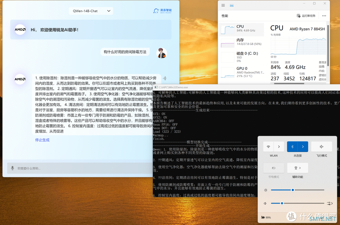Click the AMD avatar beside the assistant reply
The height and width of the screenshot is (225, 340).
click(x=20, y=79)
